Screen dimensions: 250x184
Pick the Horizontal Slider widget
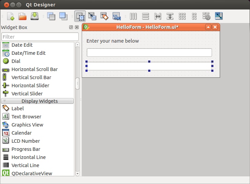click(37, 86)
